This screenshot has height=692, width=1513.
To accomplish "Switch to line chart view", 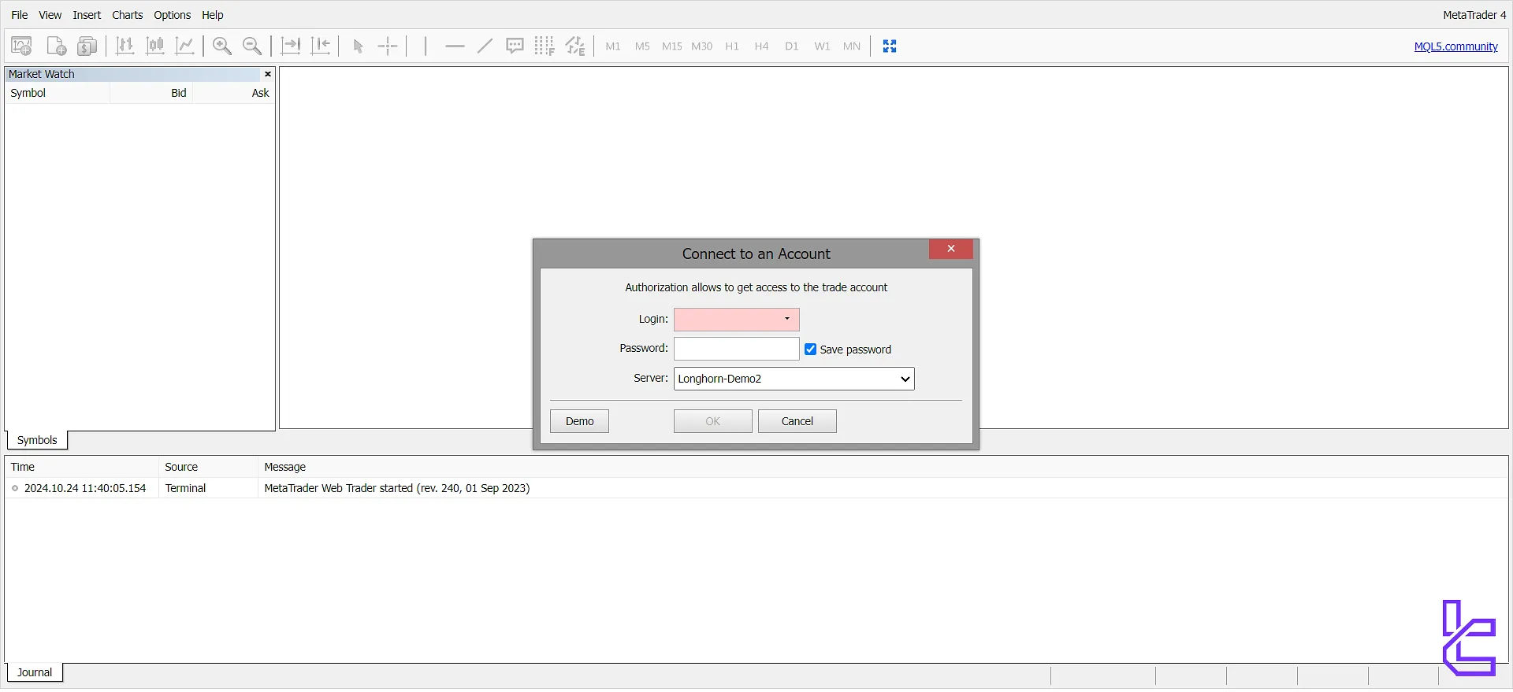I will point(185,46).
